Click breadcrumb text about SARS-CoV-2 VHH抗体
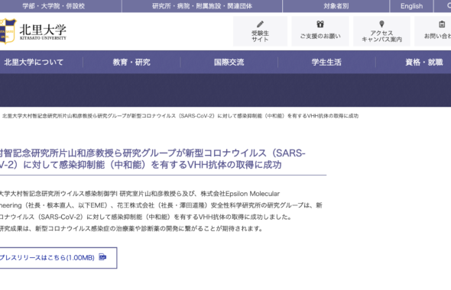This screenshot has width=451, height=290. pos(180,116)
